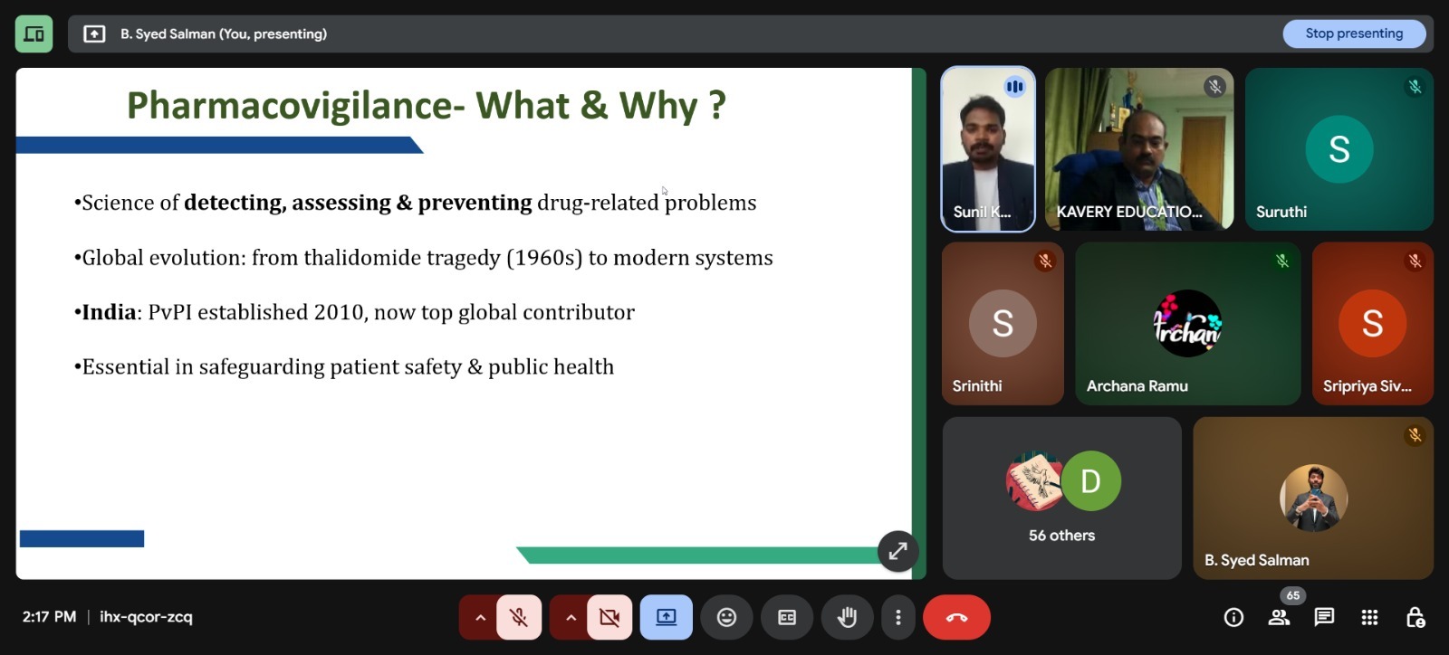Open more options three-dot menu

(x=897, y=617)
